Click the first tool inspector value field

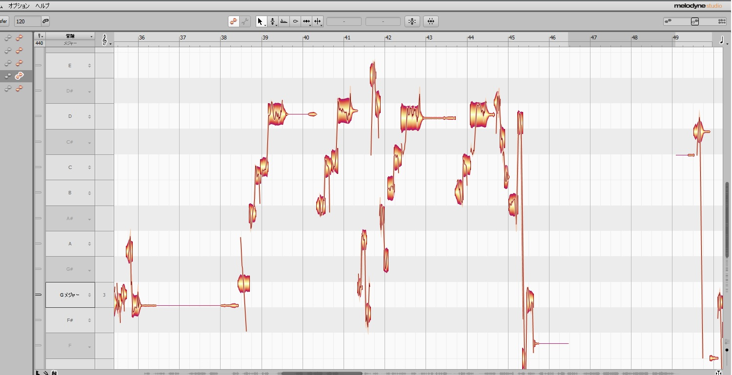(344, 21)
